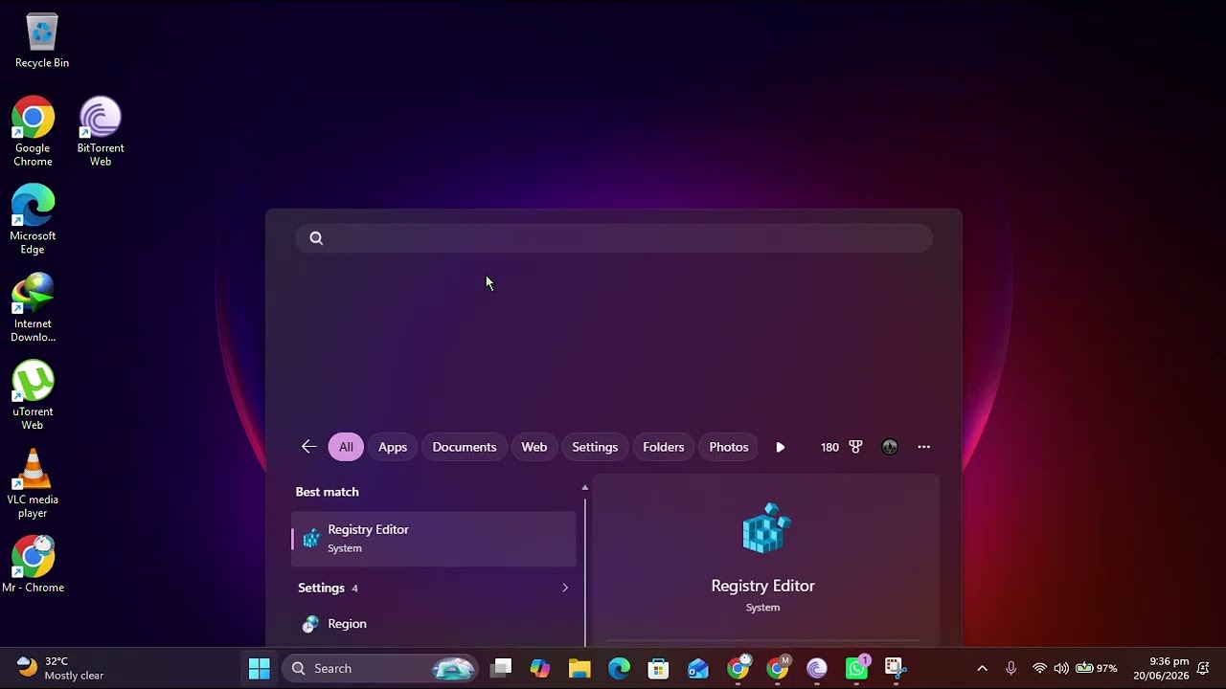Screen dimensions: 1226x689
Task: Switch to the Web filter tab
Action: click(534, 447)
